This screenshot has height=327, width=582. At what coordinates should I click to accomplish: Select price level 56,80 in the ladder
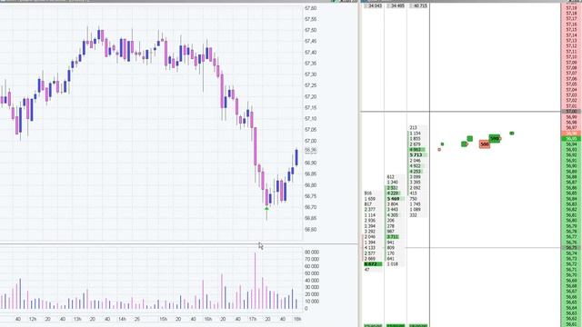[571, 220]
